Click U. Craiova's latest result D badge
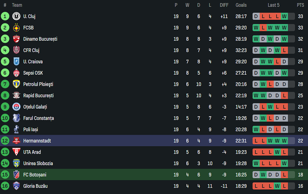Screen dimensions: 308x194 [284, 62]
